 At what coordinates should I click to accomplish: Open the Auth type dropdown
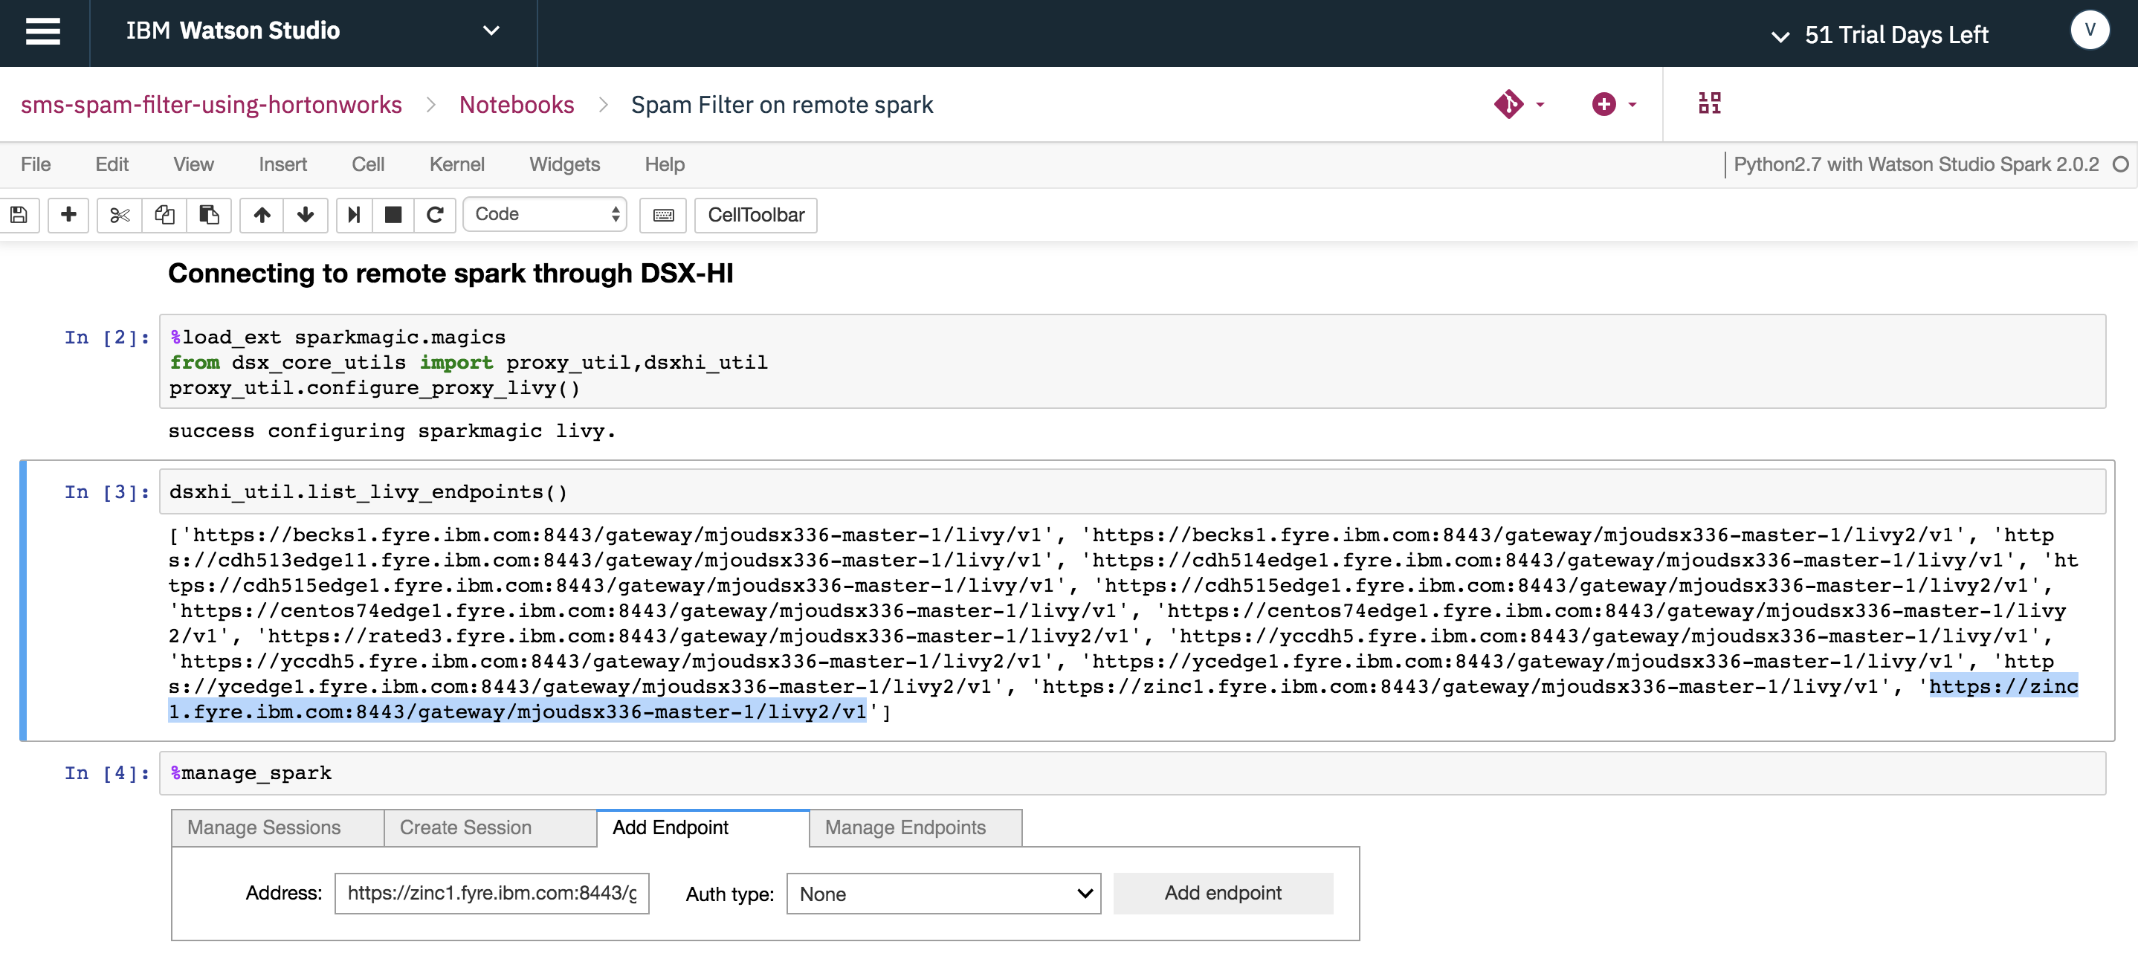pos(943,894)
